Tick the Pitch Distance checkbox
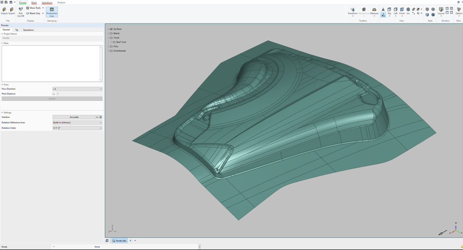 point(54,94)
